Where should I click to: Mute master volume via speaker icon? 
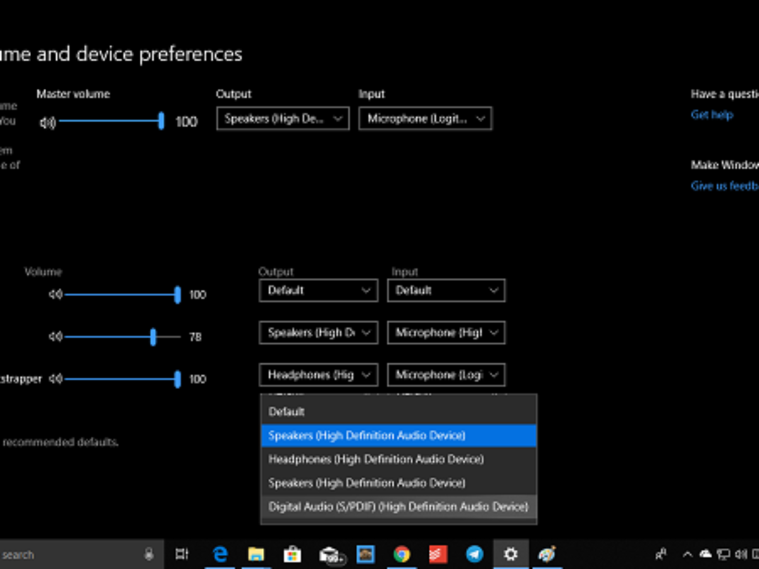[47, 122]
